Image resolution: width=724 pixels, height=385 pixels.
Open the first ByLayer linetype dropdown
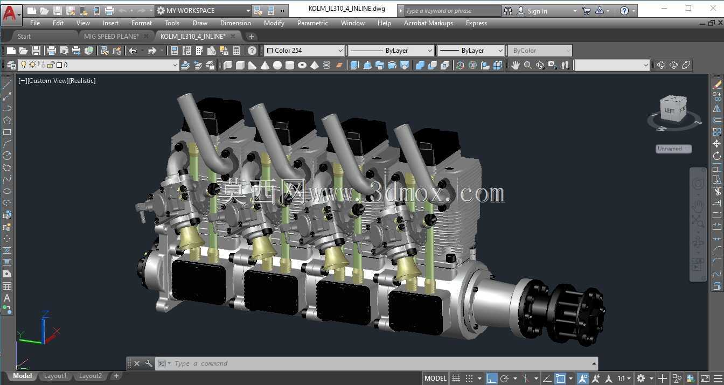[x=391, y=51]
